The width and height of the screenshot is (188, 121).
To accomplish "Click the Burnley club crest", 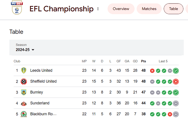I will click(x=24, y=92).
